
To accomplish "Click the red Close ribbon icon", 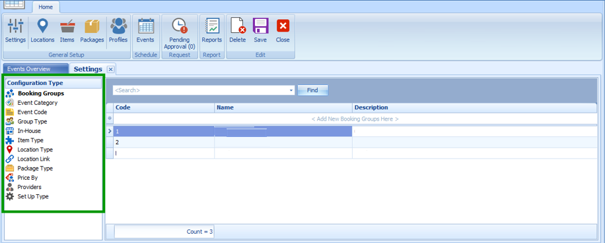I will [x=283, y=31].
